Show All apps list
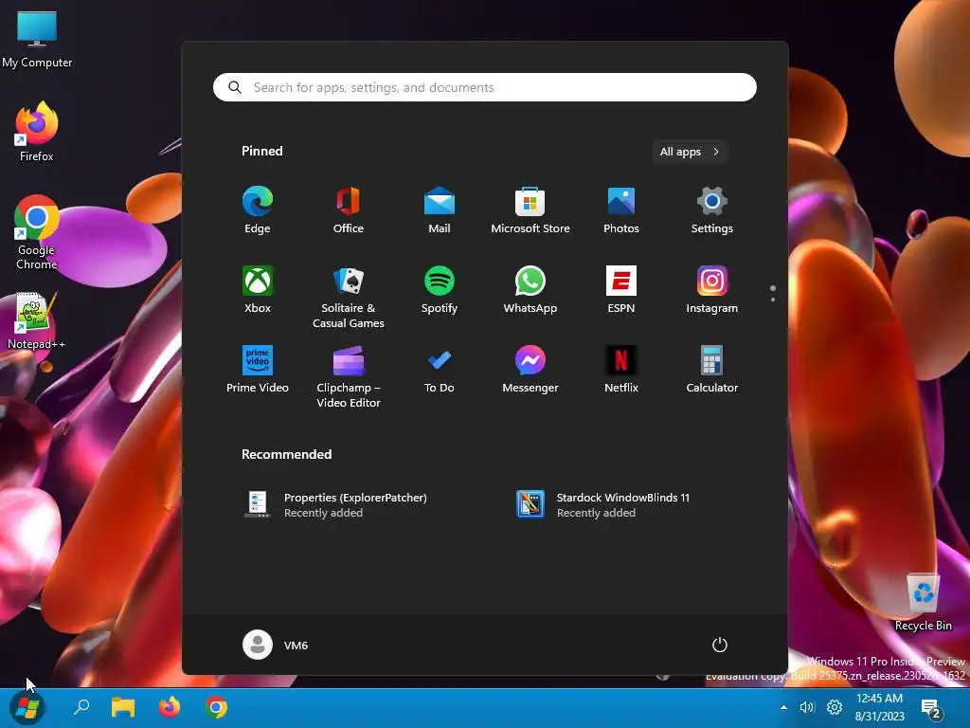This screenshot has width=970, height=728. pos(690,152)
